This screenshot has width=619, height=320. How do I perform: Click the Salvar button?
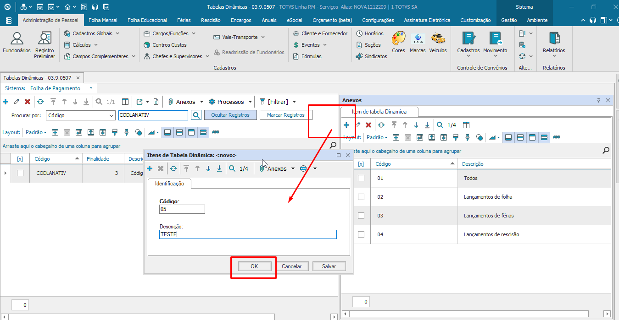(x=329, y=266)
